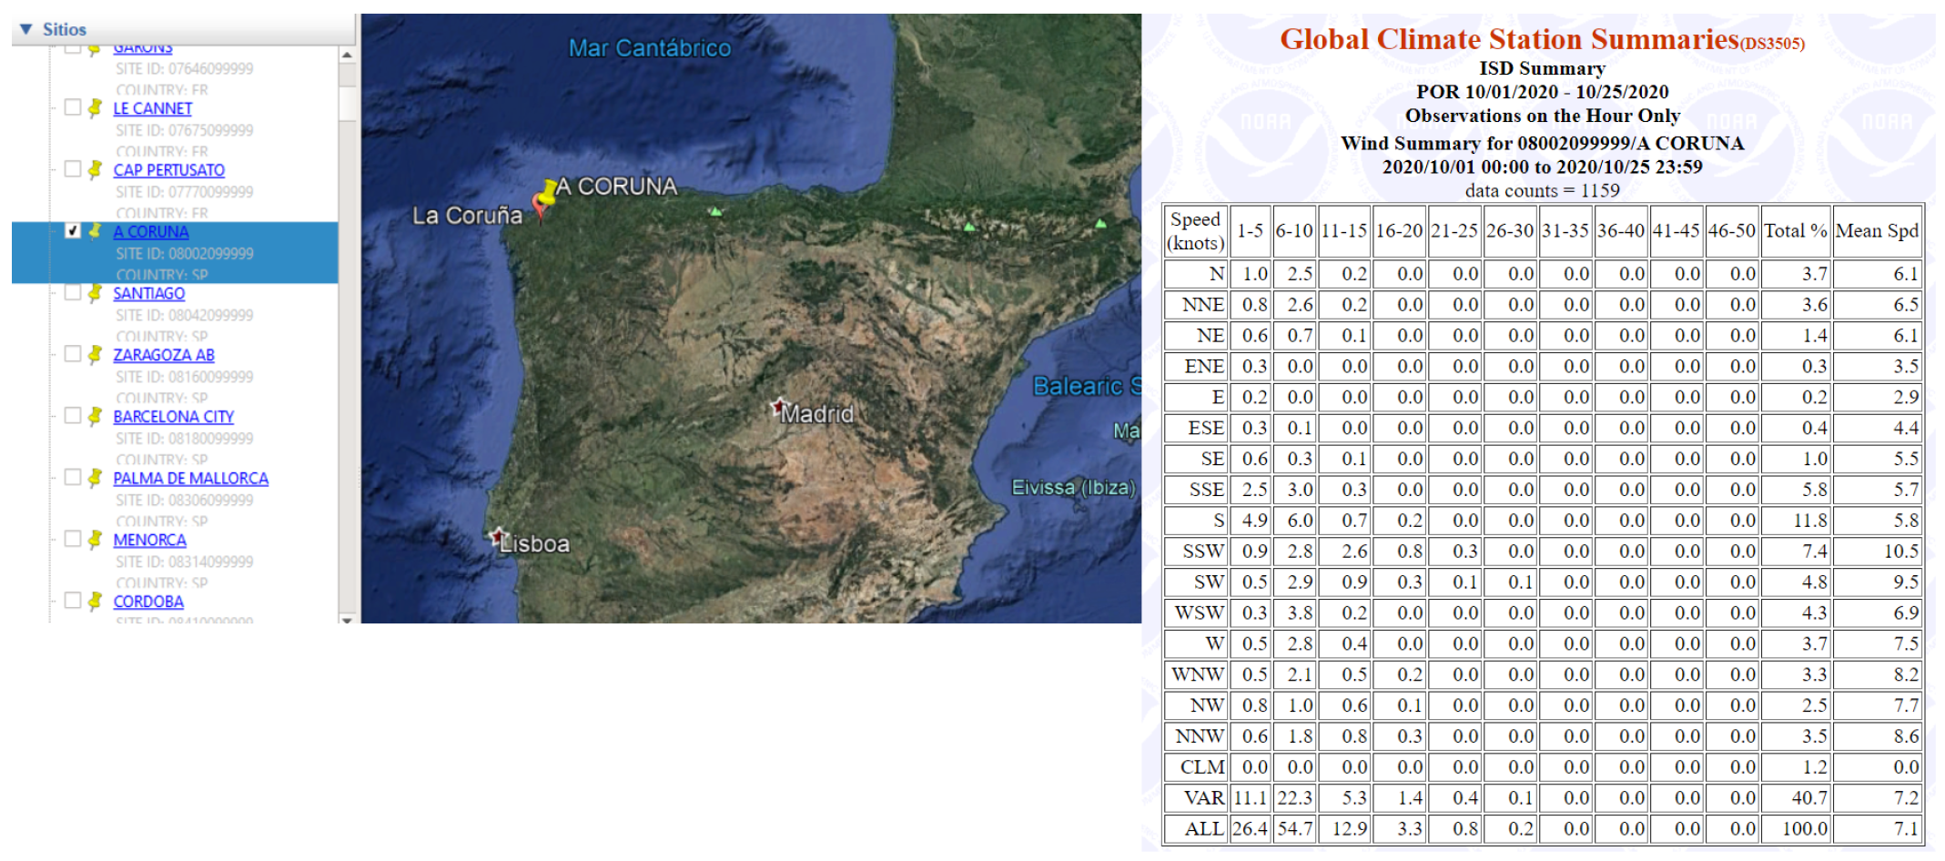Click the 10.5 mean speed in SSW row
This screenshot has height=861, width=1945.
click(x=1877, y=552)
